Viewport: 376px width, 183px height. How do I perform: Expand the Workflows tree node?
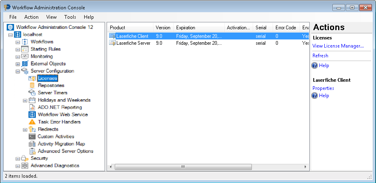tap(18, 42)
